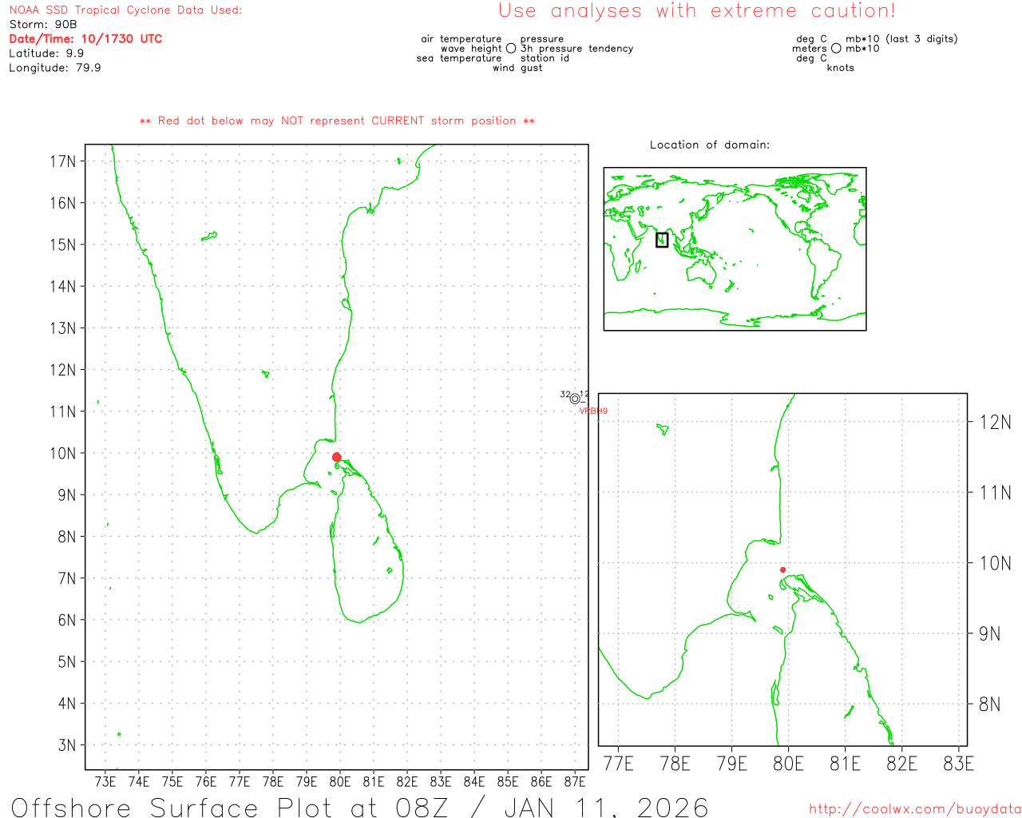This screenshot has height=818, width=1022.
Task: Click the red Date/Time 10/1730 UTC text
Action: tap(85, 38)
